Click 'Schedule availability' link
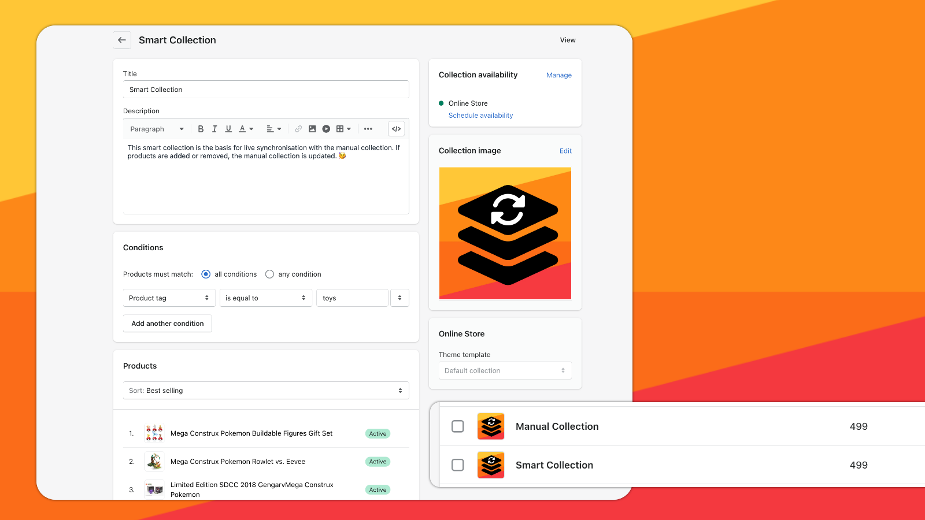 [480, 116]
